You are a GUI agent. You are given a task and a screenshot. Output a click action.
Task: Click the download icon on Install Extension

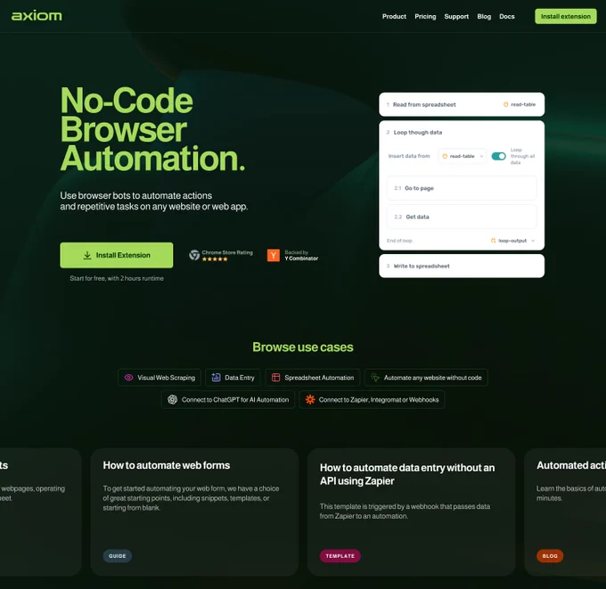point(87,255)
